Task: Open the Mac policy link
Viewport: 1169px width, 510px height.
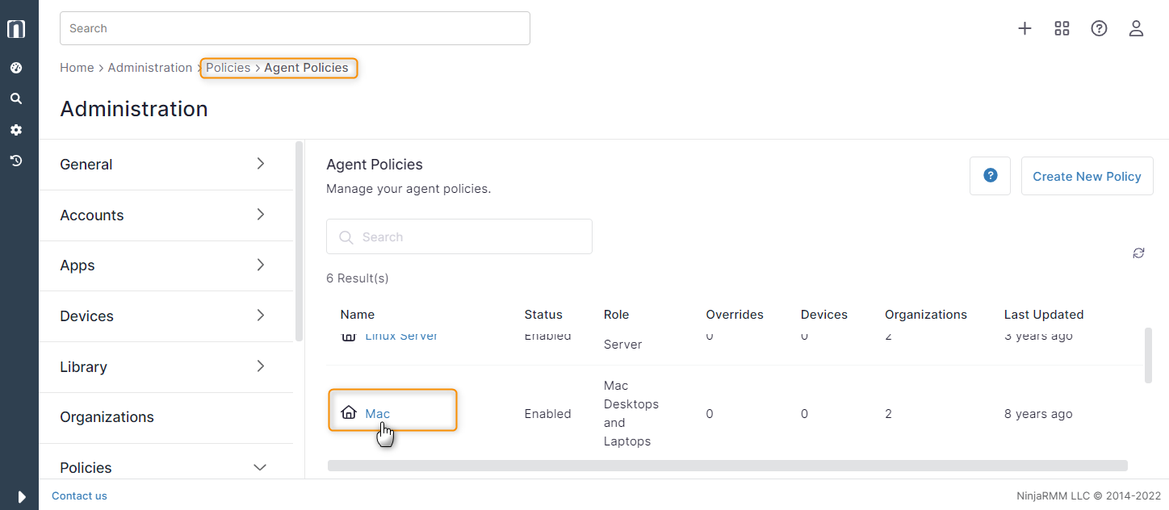Action: pos(376,413)
